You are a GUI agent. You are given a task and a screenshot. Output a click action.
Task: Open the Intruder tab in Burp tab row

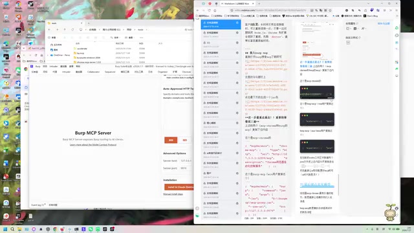coord(66,72)
